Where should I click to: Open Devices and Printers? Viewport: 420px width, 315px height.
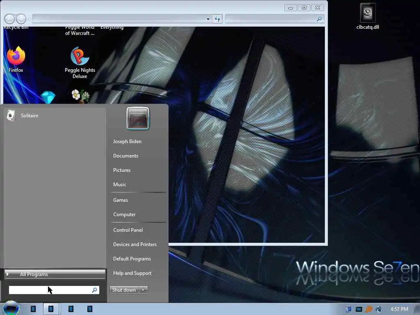pyautogui.click(x=135, y=244)
